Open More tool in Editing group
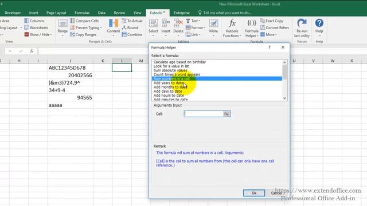367x206 pixels. (x=213, y=28)
